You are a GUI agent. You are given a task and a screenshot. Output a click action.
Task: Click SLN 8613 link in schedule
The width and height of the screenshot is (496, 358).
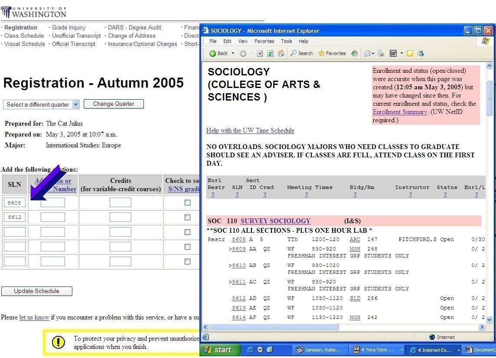pyautogui.click(x=238, y=308)
